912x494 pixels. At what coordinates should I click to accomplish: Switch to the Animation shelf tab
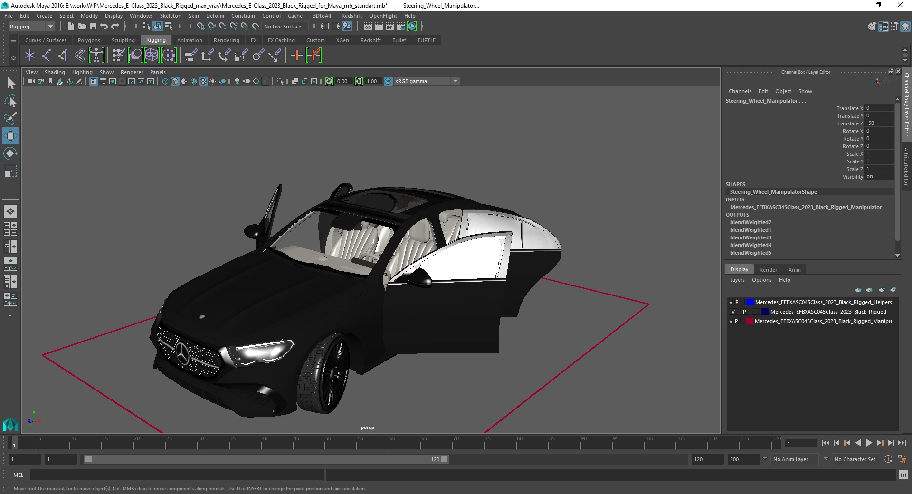190,40
